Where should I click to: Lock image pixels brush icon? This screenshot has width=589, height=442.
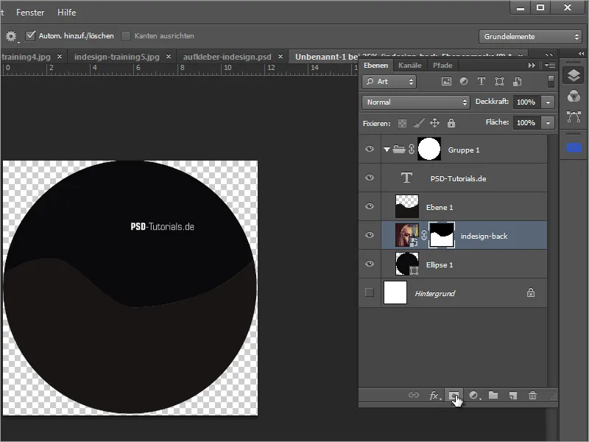tap(418, 123)
